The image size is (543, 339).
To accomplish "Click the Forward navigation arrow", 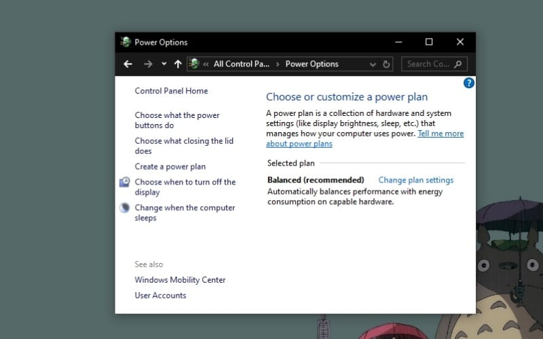I will 148,64.
